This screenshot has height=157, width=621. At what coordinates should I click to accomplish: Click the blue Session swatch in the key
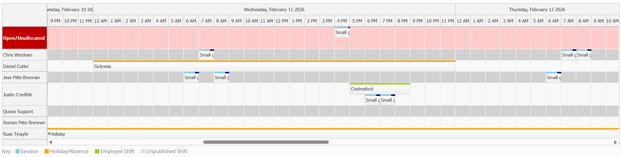click(x=18, y=151)
